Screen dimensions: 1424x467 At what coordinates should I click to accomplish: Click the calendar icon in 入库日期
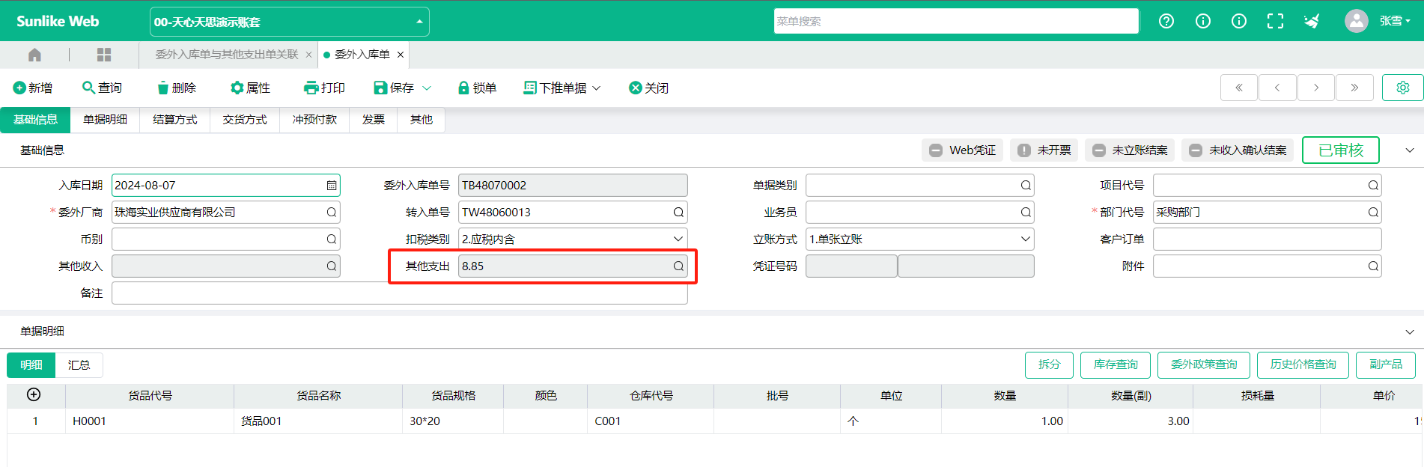(332, 186)
